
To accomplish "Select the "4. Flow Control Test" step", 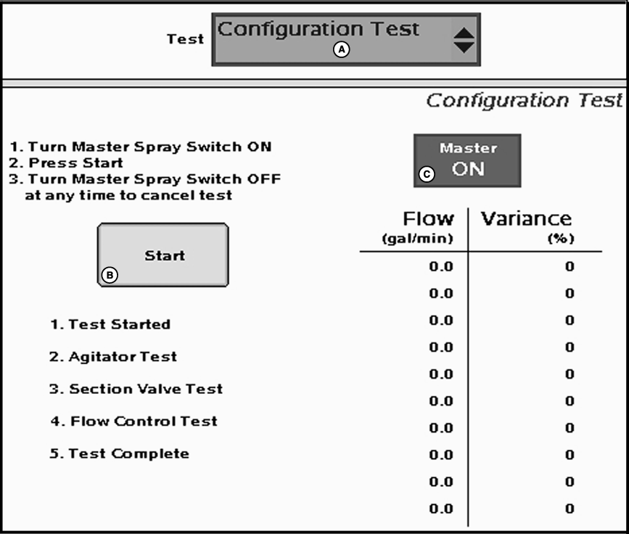I will pyautogui.click(x=133, y=421).
